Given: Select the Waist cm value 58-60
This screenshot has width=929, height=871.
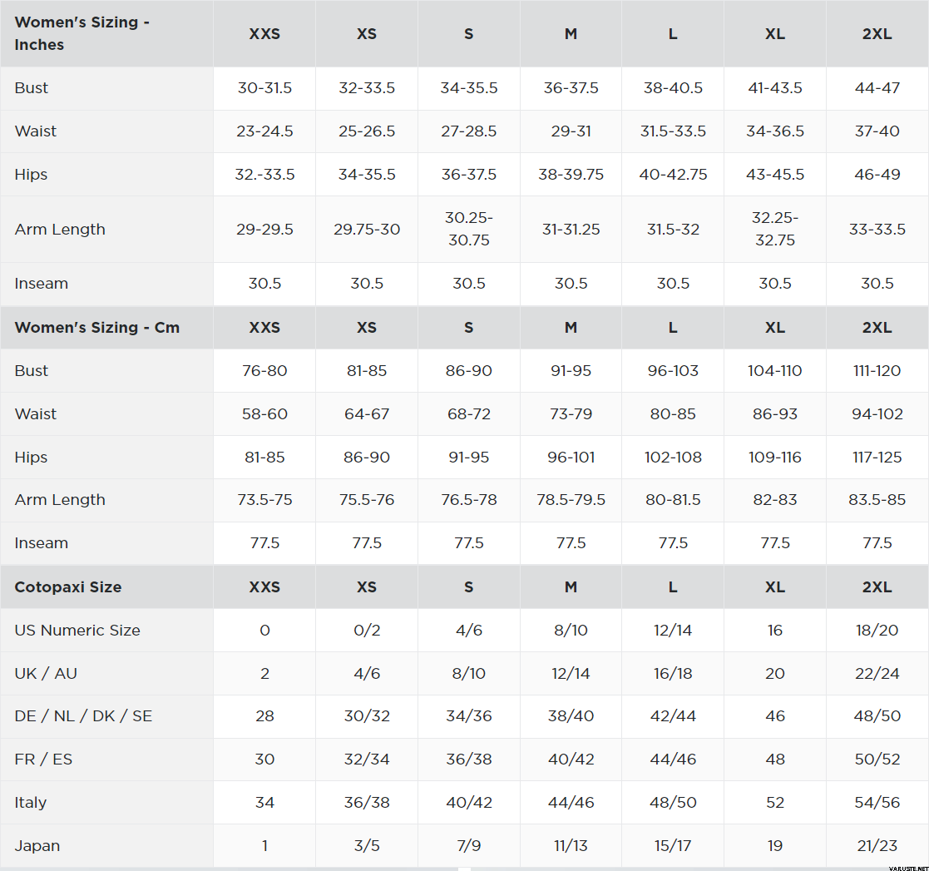Looking at the screenshot, I should point(264,414).
